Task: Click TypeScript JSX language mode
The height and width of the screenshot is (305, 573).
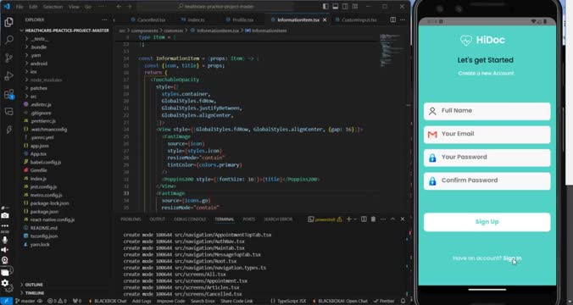Action: [x=289, y=302]
